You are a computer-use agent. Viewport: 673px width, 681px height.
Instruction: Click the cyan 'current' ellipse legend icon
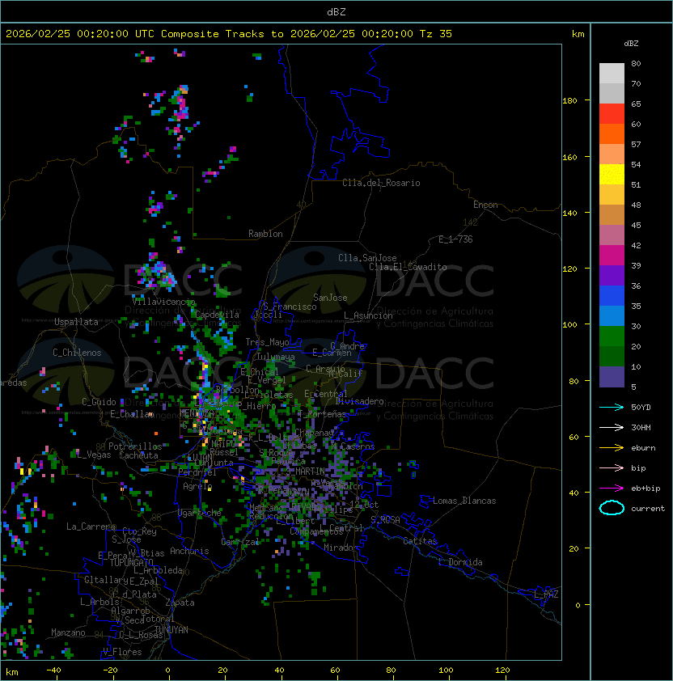(612, 508)
